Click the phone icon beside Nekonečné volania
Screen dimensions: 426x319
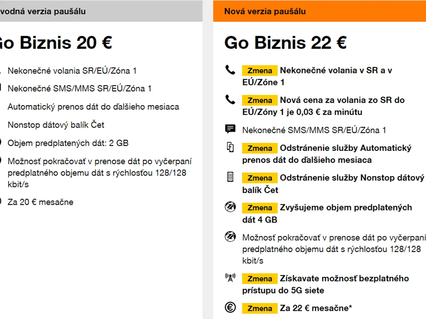[x=230, y=70]
